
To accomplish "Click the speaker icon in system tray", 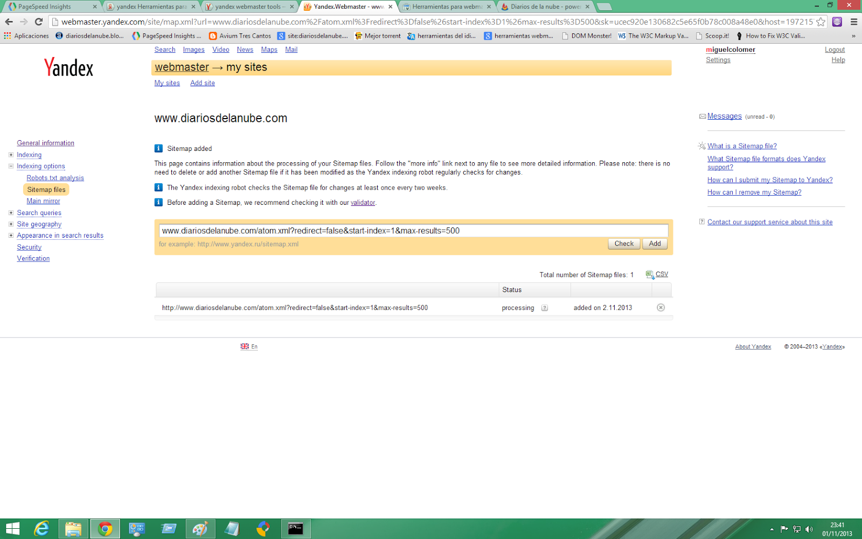I will pos(810,529).
